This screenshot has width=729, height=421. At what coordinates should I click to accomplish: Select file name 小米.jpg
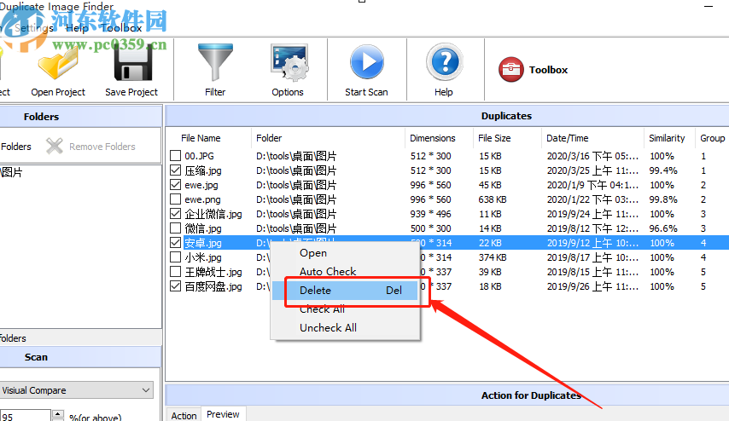202,257
